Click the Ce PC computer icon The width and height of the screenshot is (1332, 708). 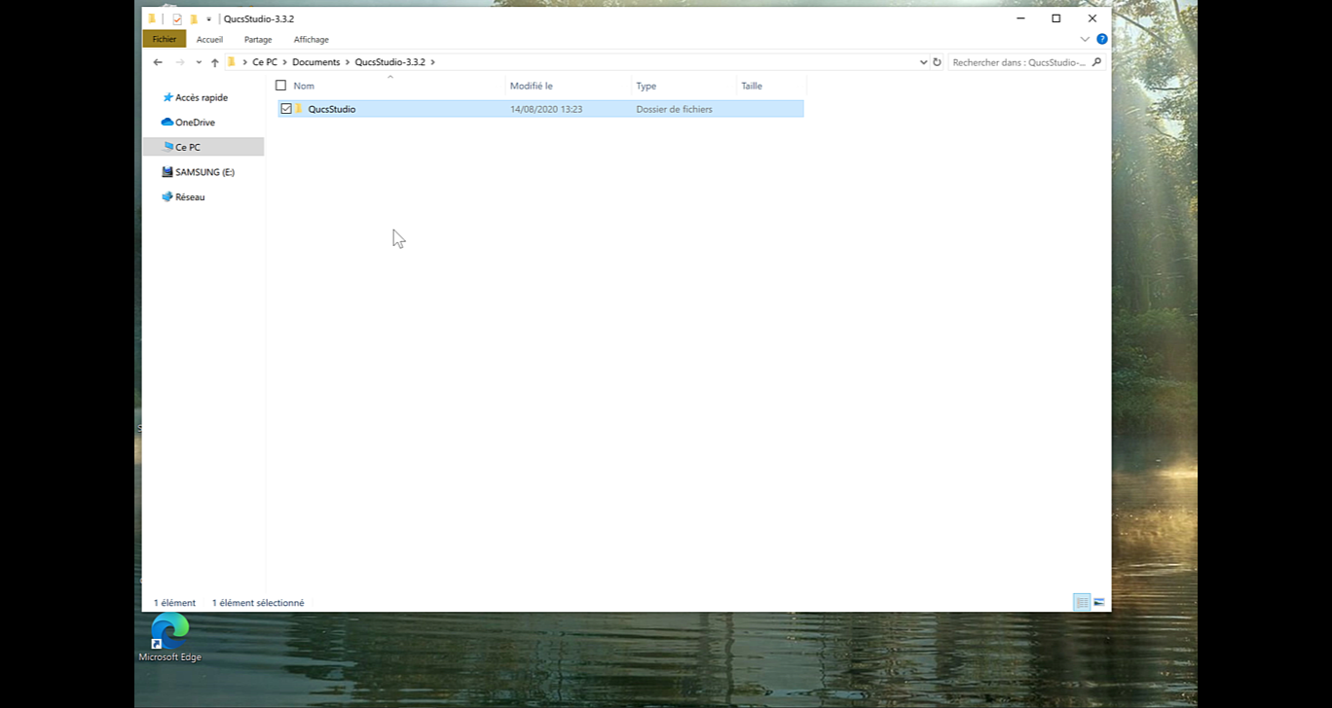point(168,147)
